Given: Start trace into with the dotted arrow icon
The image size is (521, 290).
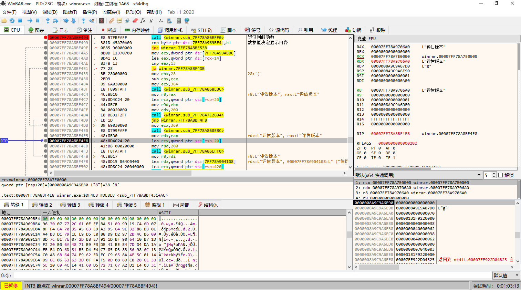Looking at the screenshot, I should tap(65, 21).
